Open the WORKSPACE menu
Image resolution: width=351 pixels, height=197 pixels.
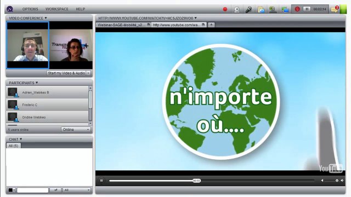[x=57, y=9]
